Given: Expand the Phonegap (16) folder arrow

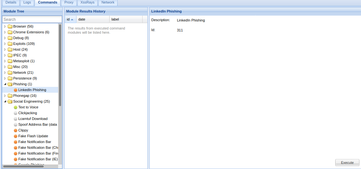Looking at the screenshot, I should pos(5,96).
